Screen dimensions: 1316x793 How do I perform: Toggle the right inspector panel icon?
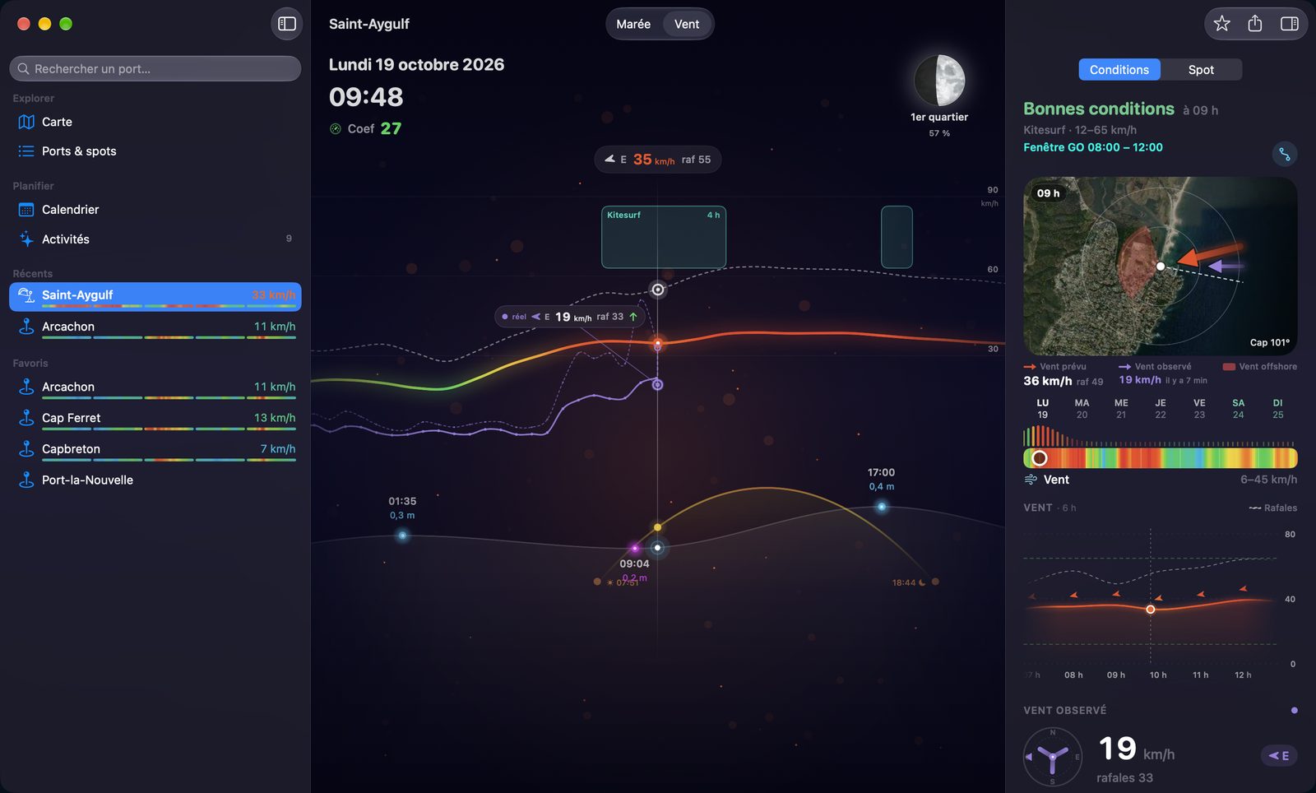(1289, 24)
